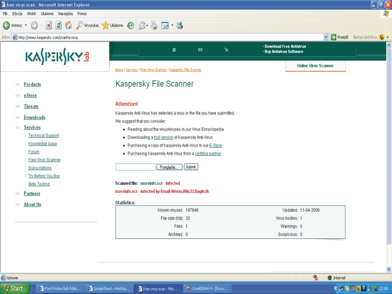Open the Pomoc menu
The width and height of the screenshot is (392, 294).
click(82, 14)
